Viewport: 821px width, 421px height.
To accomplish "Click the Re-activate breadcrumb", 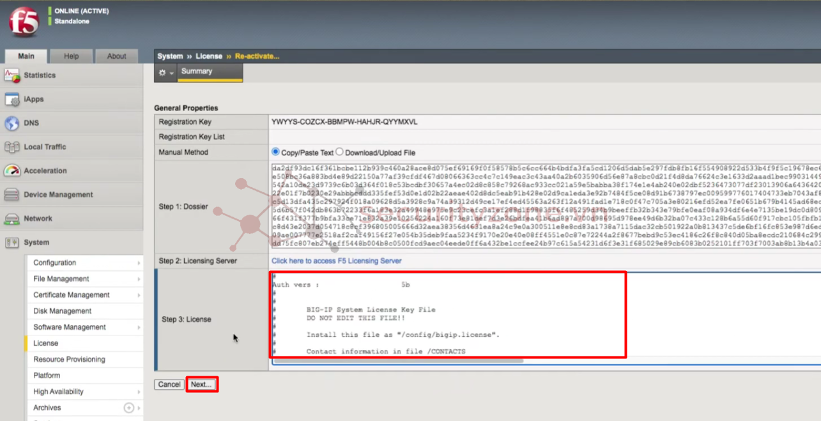I will click(257, 56).
